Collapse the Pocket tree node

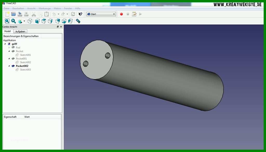pyautogui.click(x=9, y=51)
